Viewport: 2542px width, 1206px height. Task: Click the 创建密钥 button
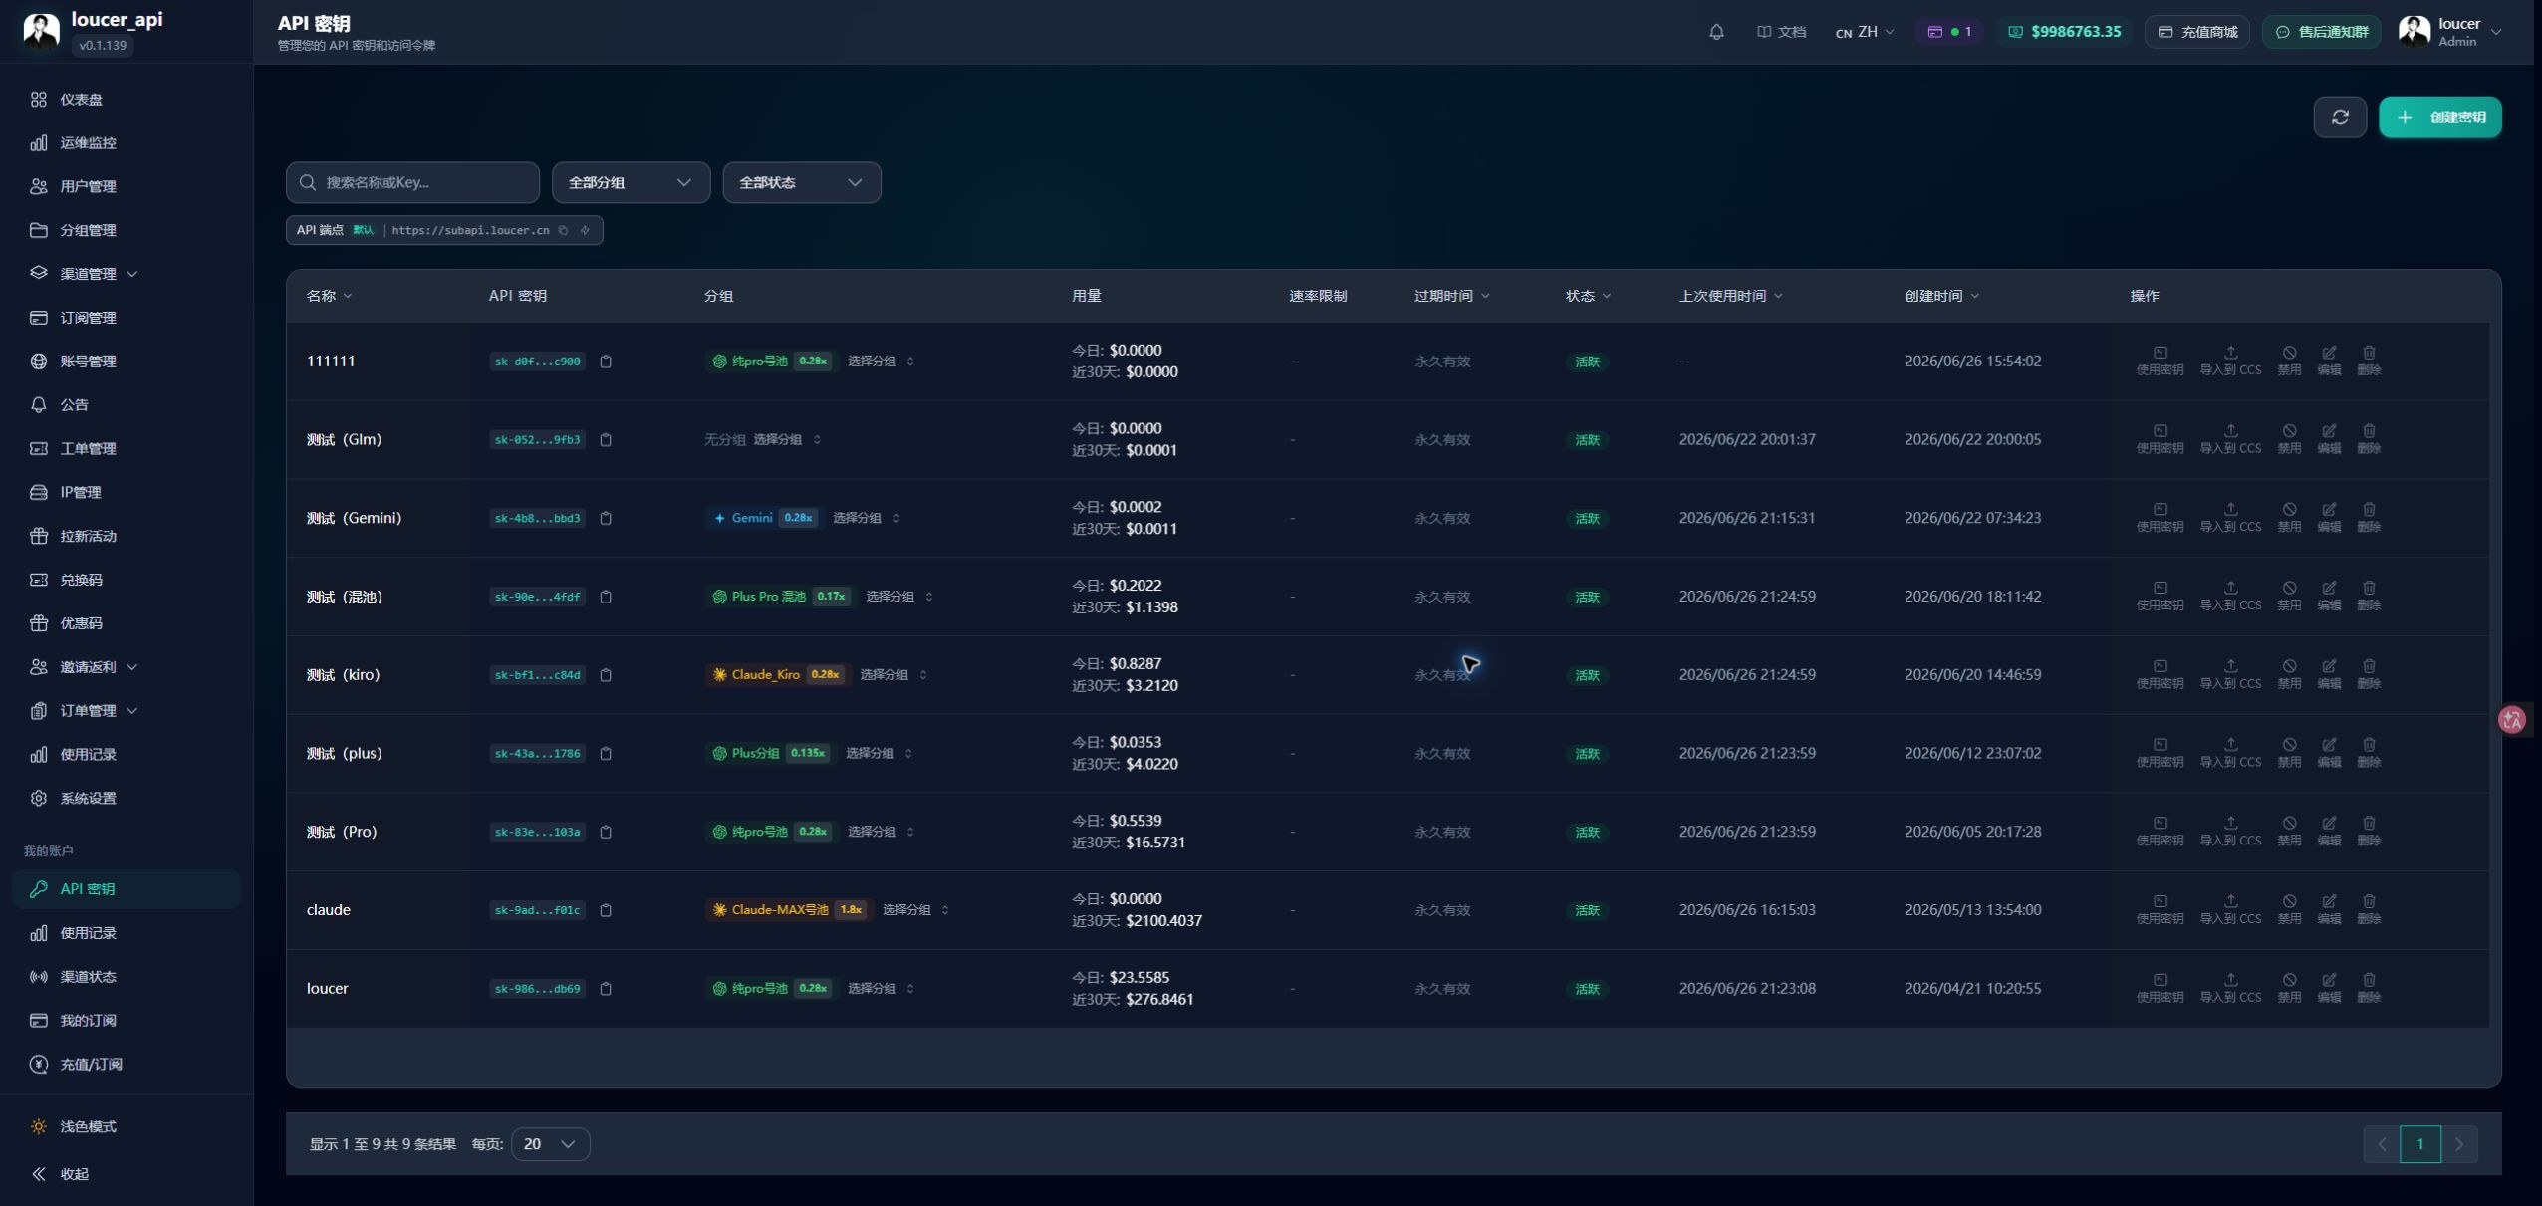(x=2439, y=118)
